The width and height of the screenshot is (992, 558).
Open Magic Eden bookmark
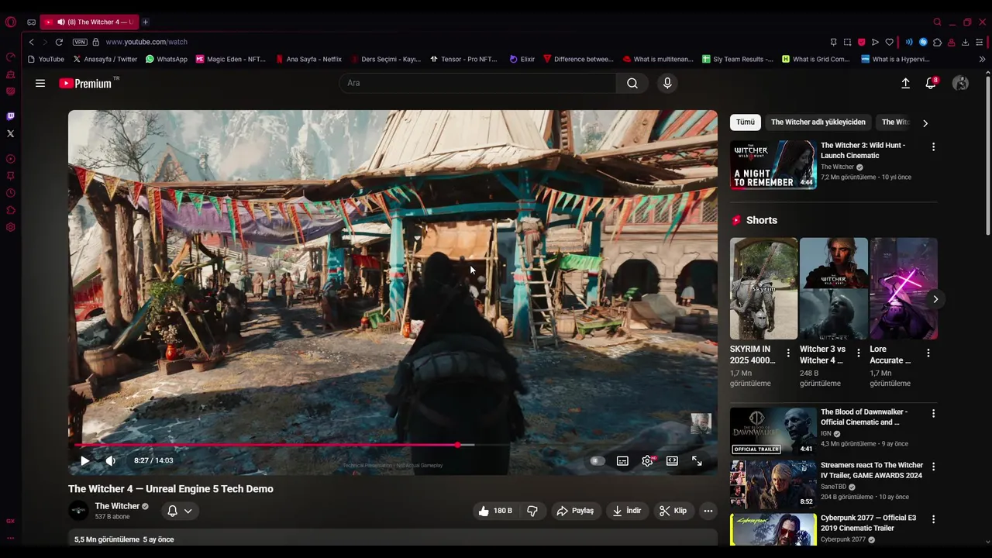231,59
